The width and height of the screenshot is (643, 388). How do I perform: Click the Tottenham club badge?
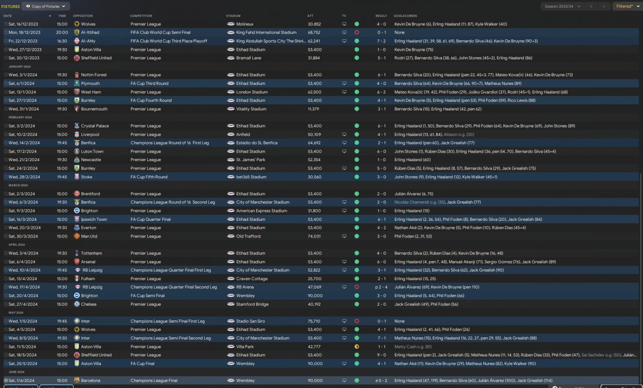click(76, 253)
